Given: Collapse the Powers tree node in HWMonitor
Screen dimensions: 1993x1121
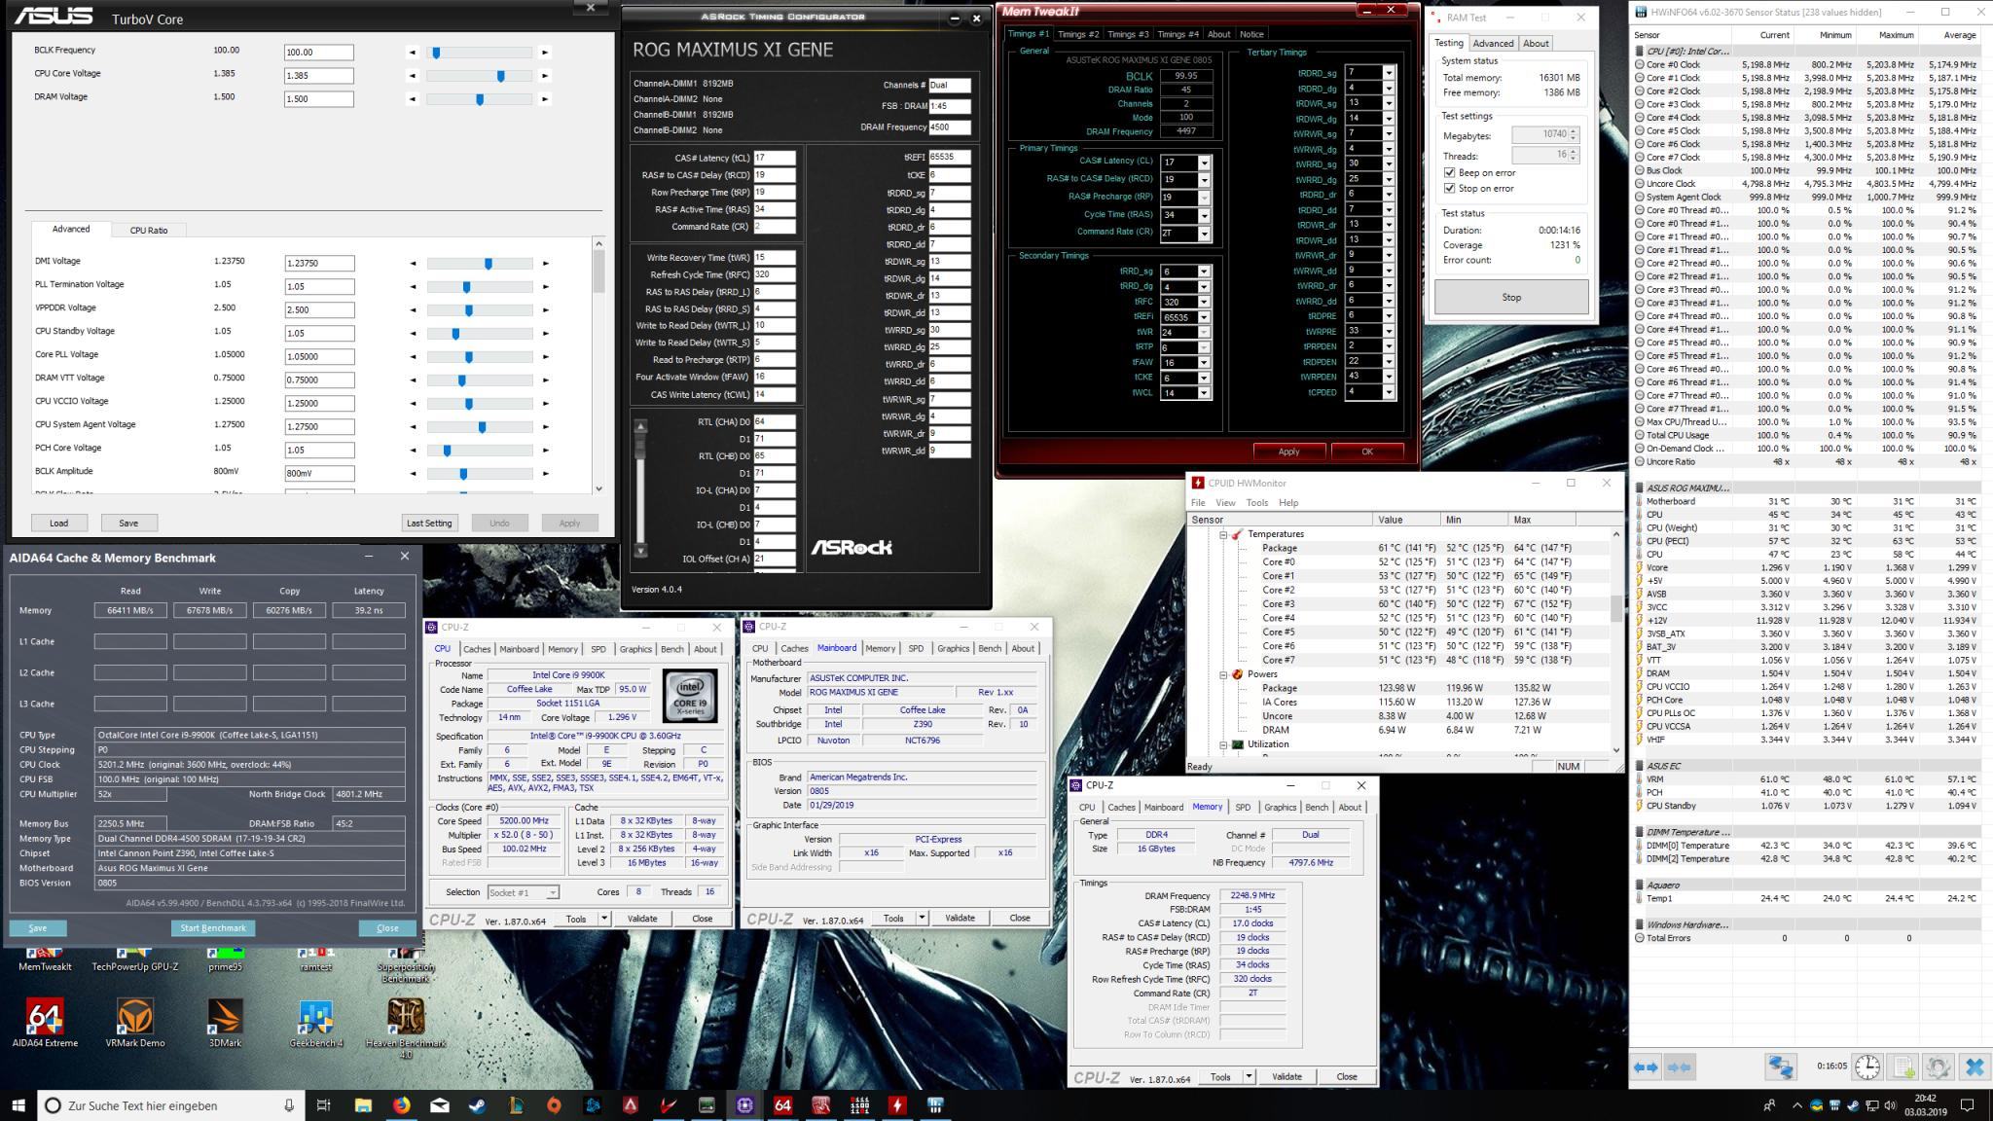Looking at the screenshot, I should point(1224,674).
